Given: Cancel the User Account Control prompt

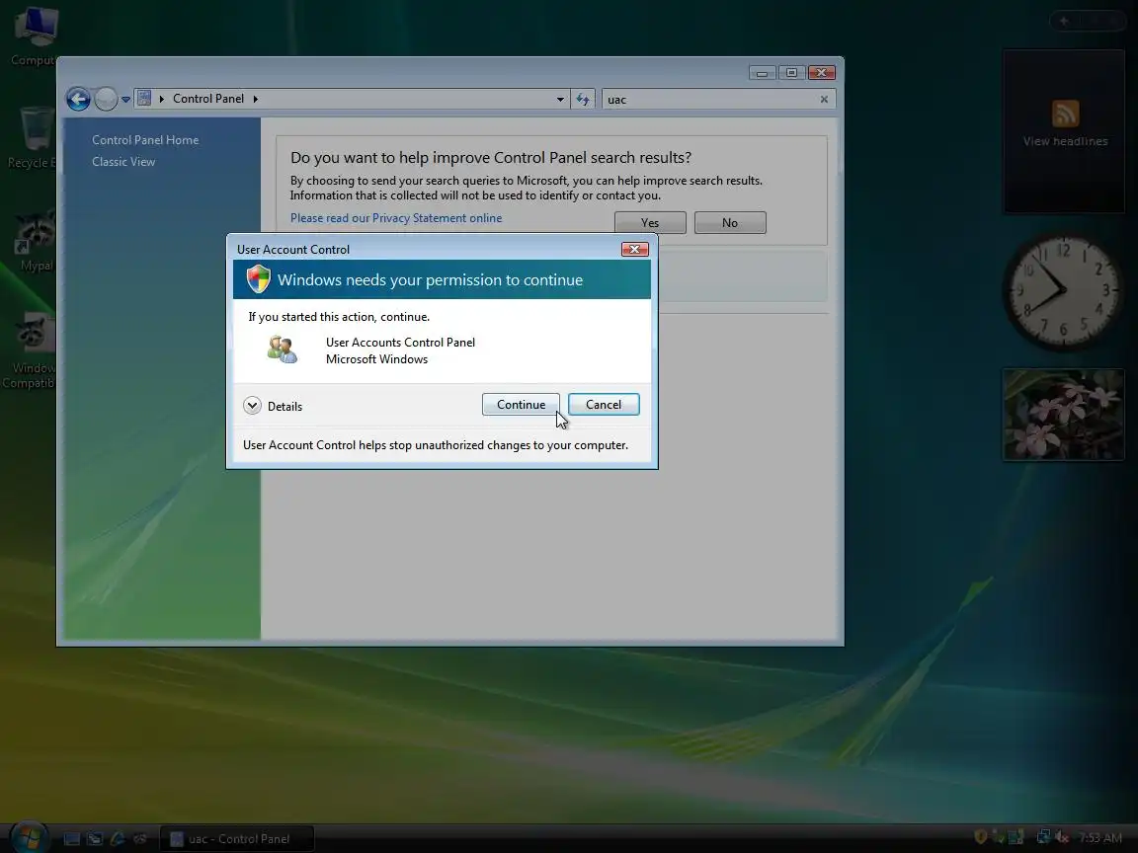Looking at the screenshot, I should (604, 405).
